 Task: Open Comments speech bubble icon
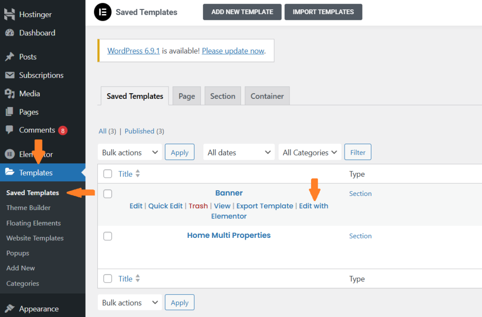coord(9,130)
